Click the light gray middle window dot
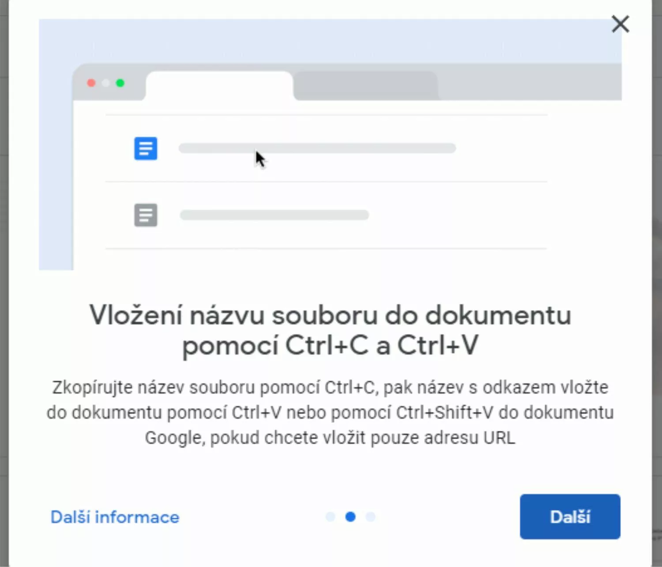 coord(106,83)
